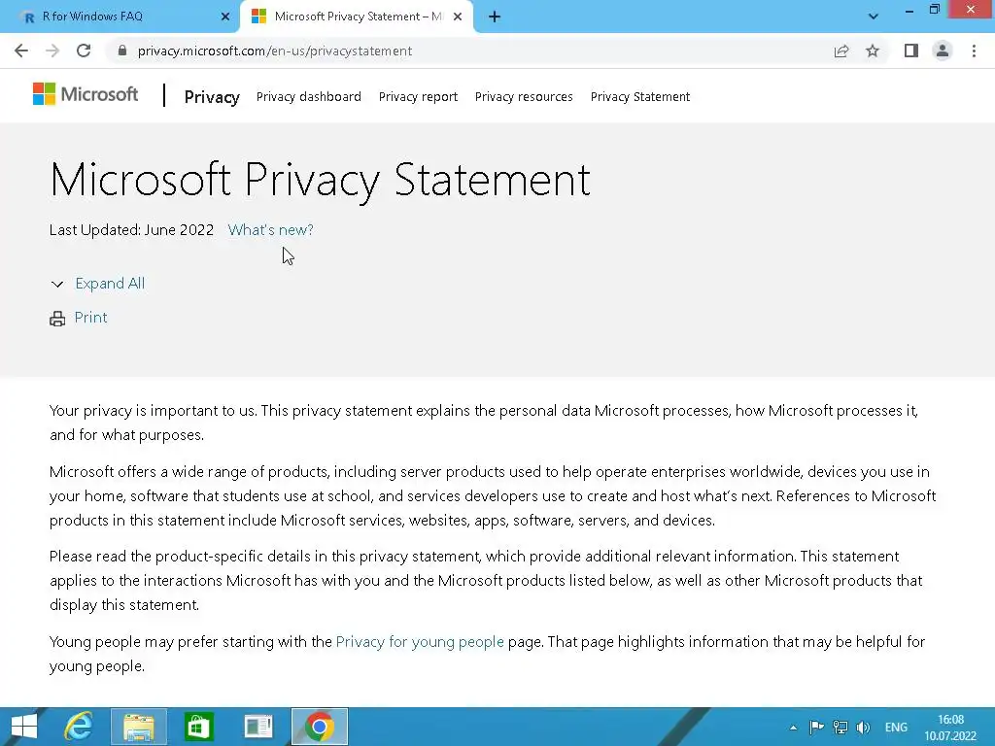Click "Last Updated: June 2022" text
995x746 pixels.
pos(131,229)
